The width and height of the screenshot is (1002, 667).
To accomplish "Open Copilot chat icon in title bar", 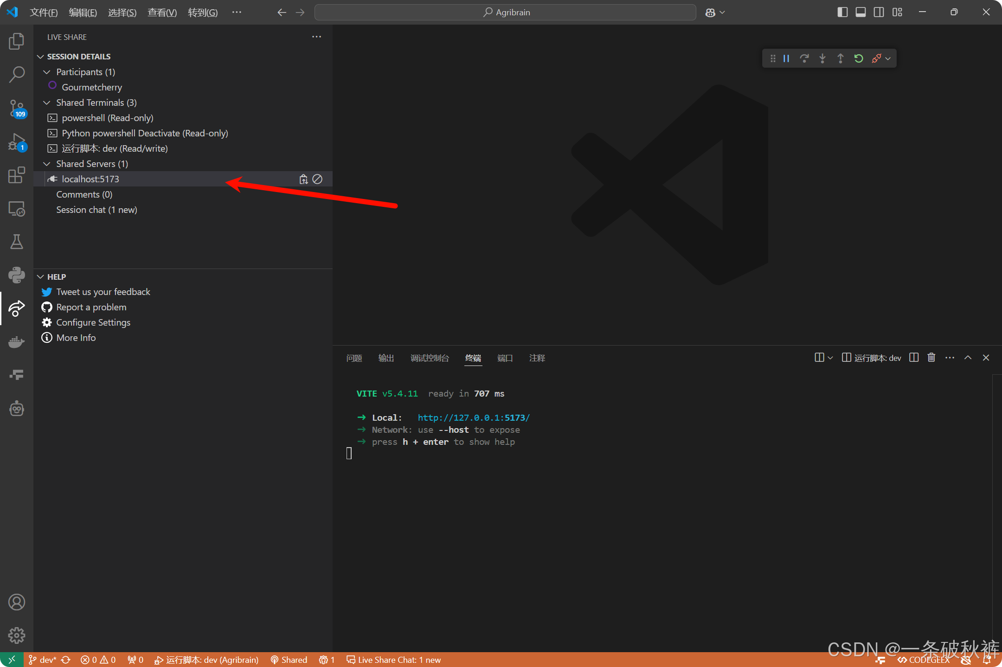I will (710, 13).
